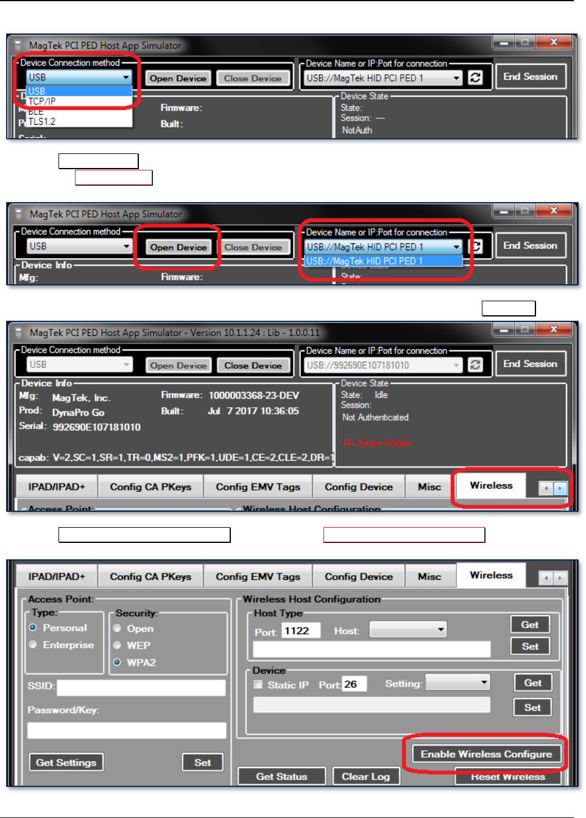586x818 pixels.
Task: Click the Password/Key input field
Action: pyautogui.click(x=127, y=730)
